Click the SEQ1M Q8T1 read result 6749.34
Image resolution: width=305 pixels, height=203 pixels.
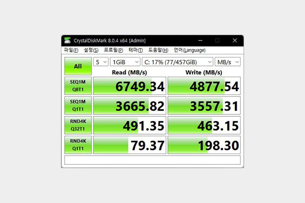point(130,86)
